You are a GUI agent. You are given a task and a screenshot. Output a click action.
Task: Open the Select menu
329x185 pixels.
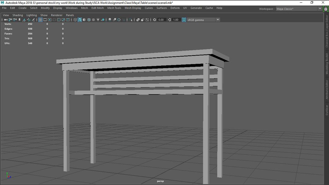[x=34, y=8]
